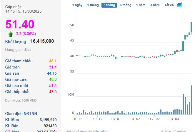The width and height of the screenshot is (195, 132).
Task: Select the 3 tháng time range tab
Action: point(109,5)
